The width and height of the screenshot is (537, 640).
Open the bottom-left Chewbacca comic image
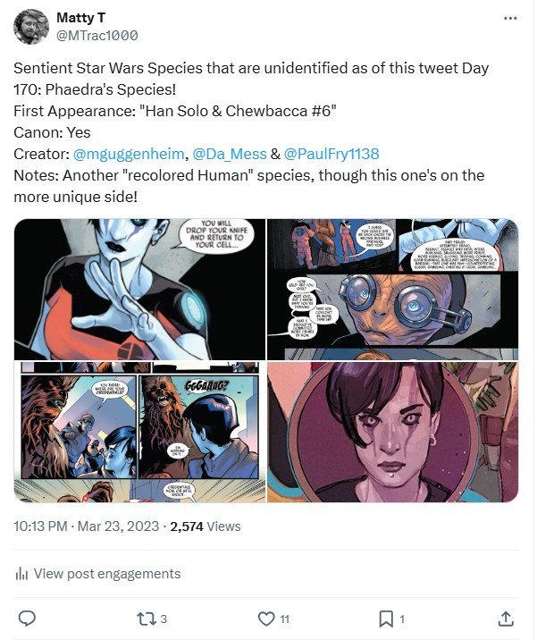click(x=139, y=433)
